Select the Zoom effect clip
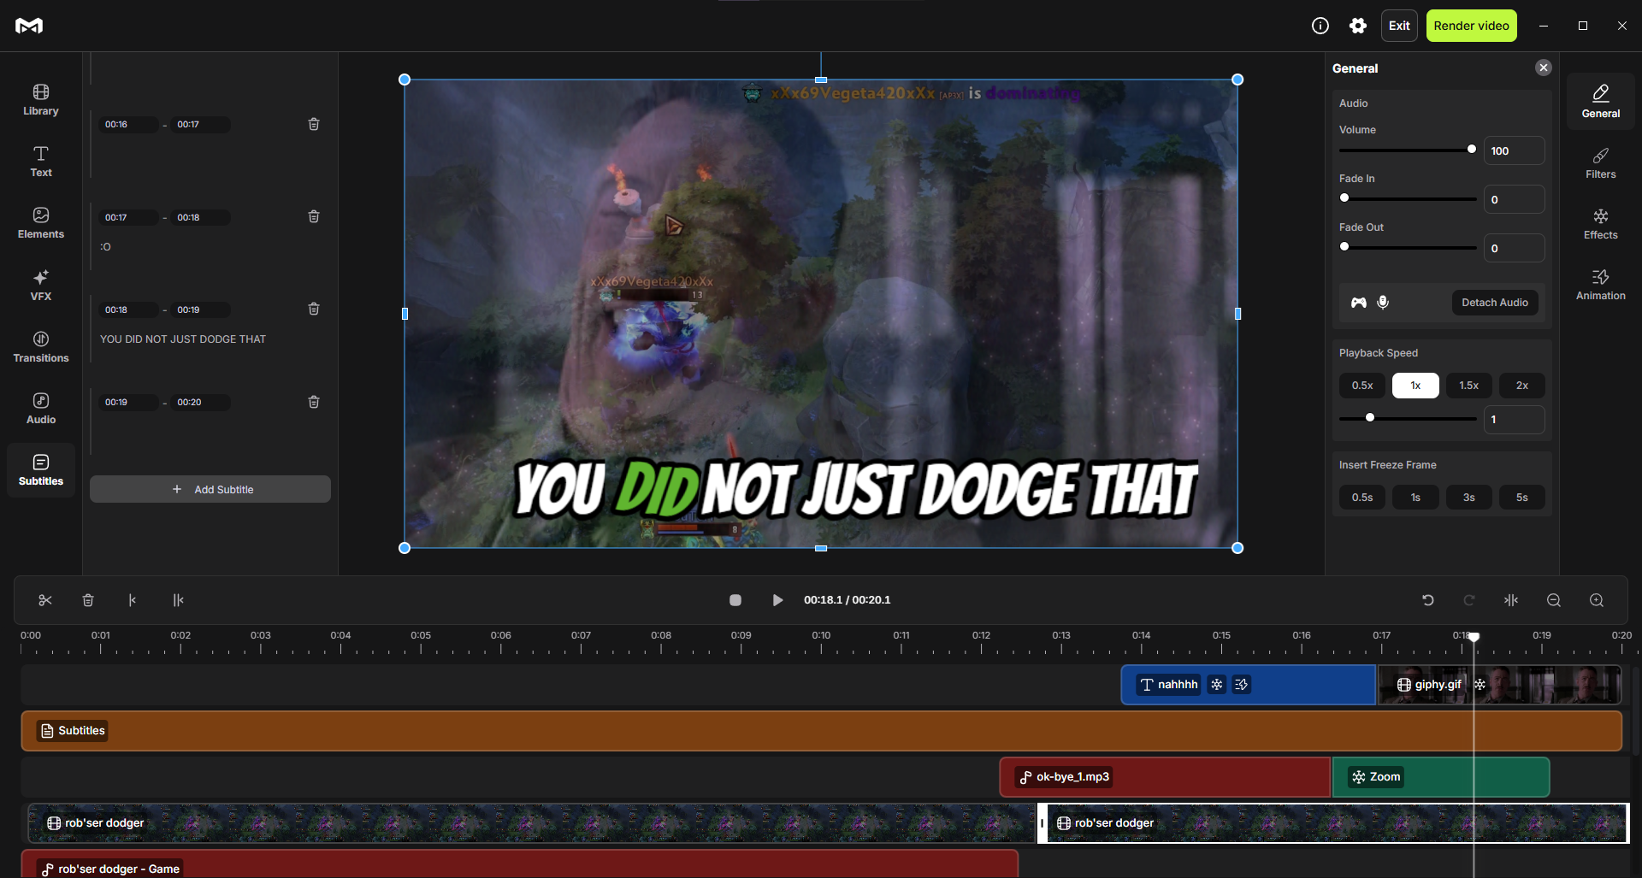1642x878 pixels. coord(1441,777)
